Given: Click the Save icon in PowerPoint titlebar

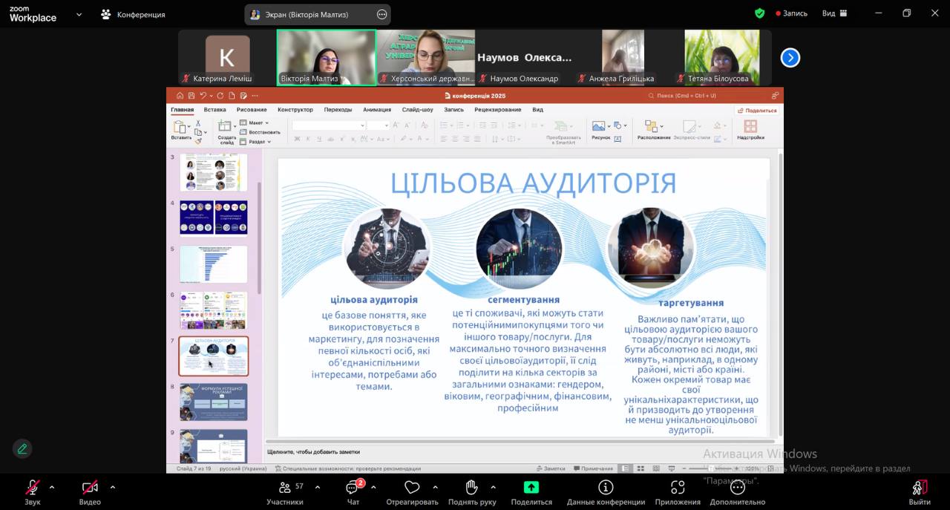Looking at the screenshot, I should [x=191, y=95].
